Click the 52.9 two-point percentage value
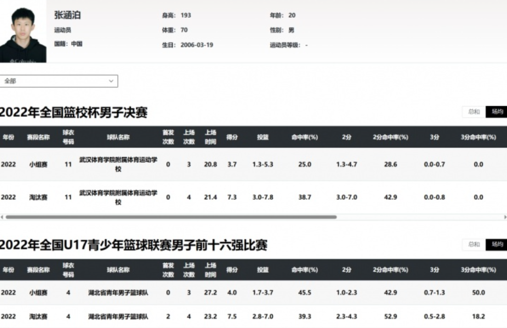This screenshot has width=507, height=328. pyautogui.click(x=390, y=316)
